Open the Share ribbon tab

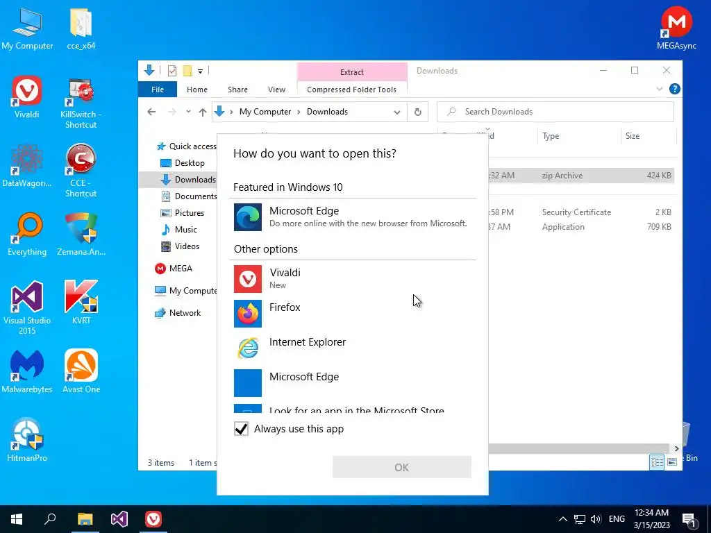tap(237, 90)
